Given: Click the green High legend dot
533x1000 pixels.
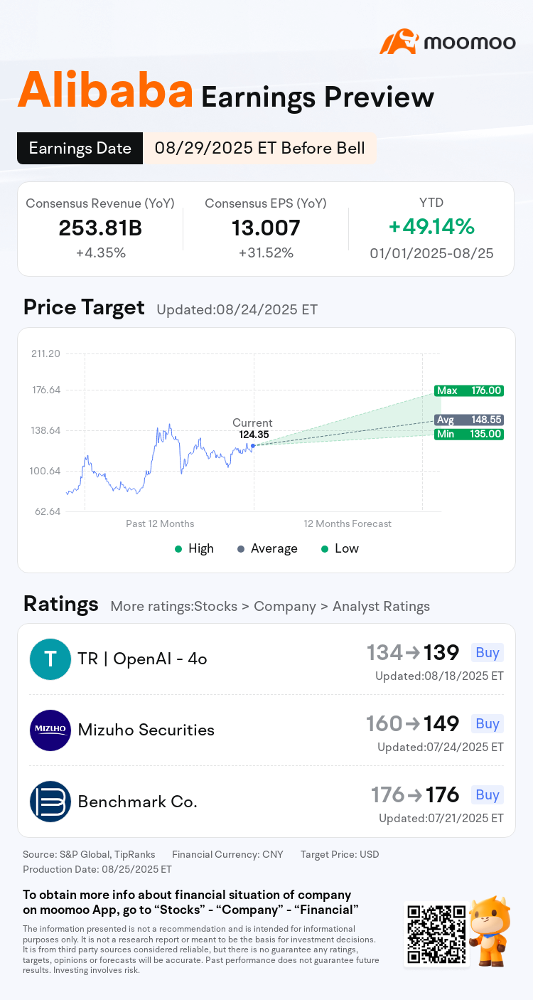Looking at the screenshot, I should 178,548.
